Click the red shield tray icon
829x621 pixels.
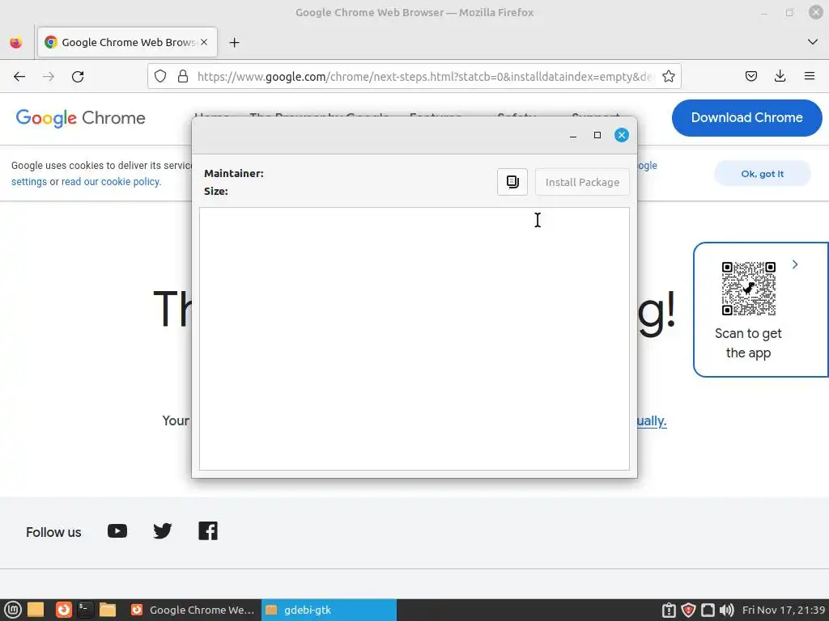(x=688, y=610)
